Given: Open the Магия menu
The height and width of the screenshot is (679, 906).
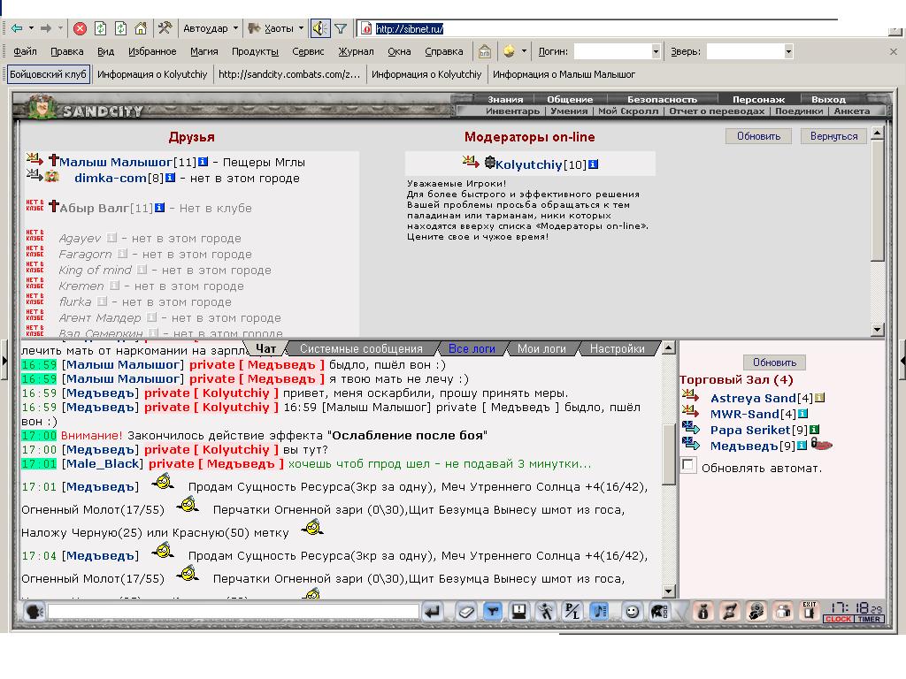Looking at the screenshot, I should coord(204,51).
